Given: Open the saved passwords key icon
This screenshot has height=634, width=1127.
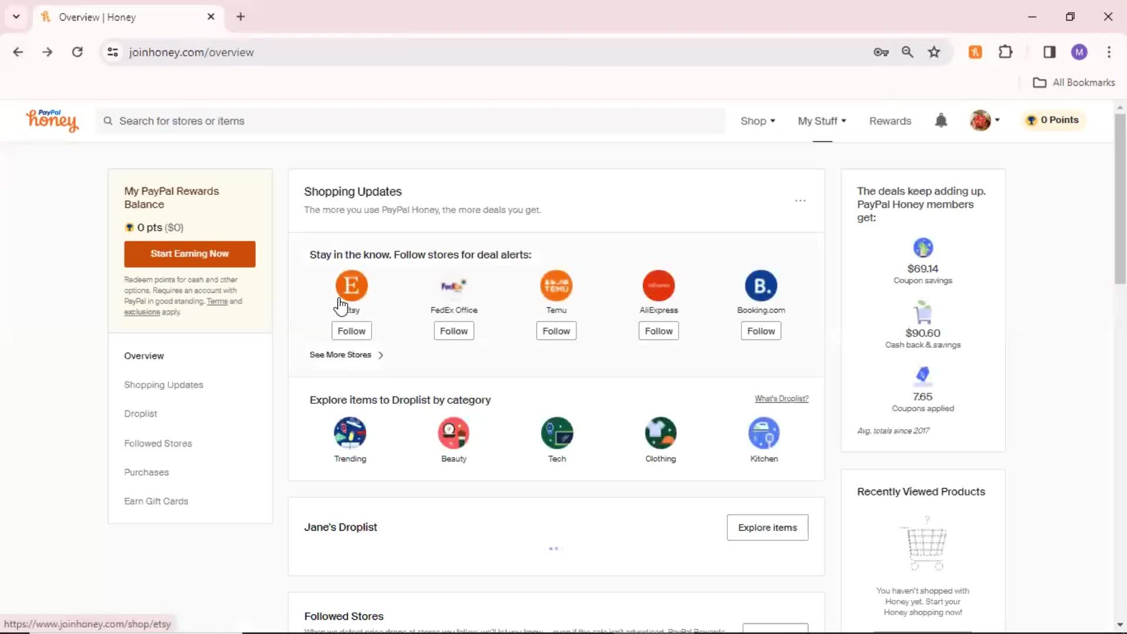Looking at the screenshot, I should [880, 52].
